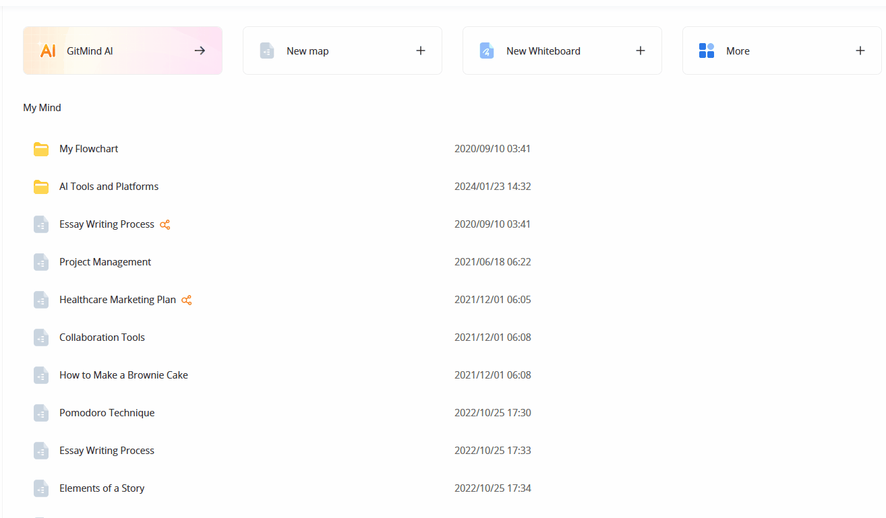The image size is (886, 518).
Task: Click the plus icon on New Whiteboard
Action: [x=641, y=51]
